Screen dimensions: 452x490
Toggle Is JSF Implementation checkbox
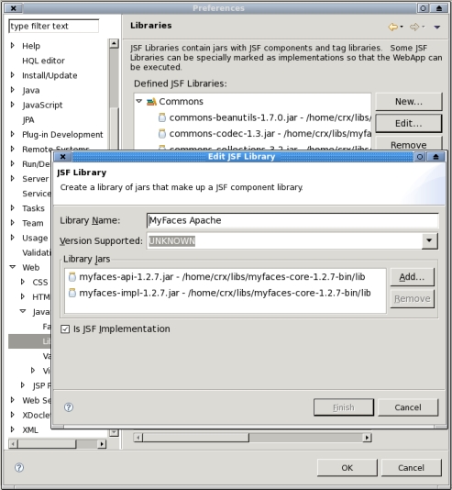click(65, 329)
